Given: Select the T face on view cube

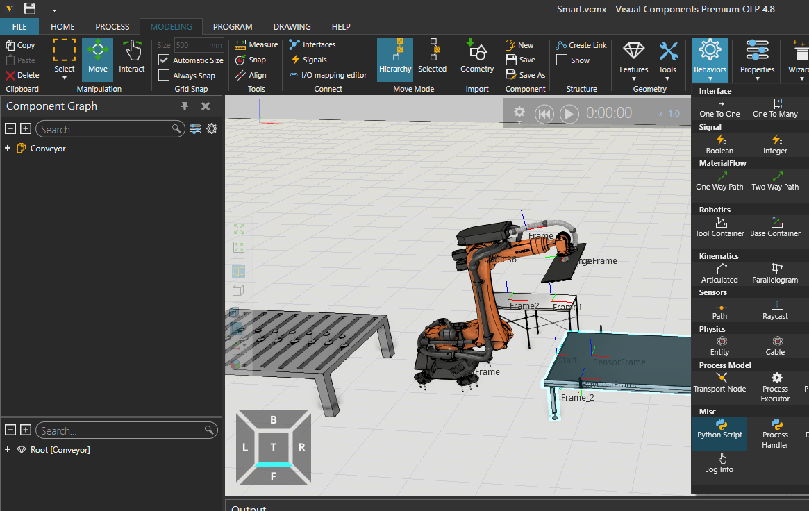Looking at the screenshot, I should click(x=274, y=447).
